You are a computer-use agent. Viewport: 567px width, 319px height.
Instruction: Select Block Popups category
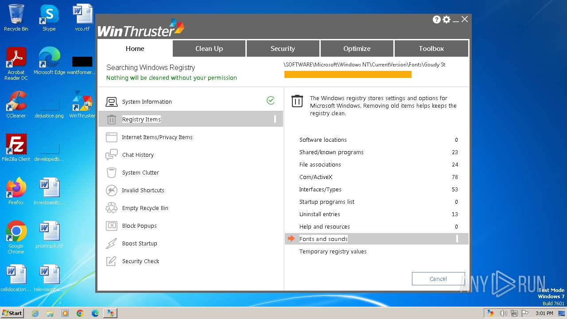[x=190, y=226]
